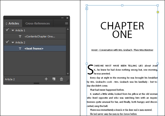Screen dimensions: 165x116
Task: Click the left-middle handle of the text frame
Action: [87, 63]
